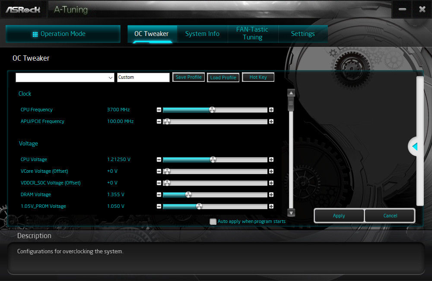Click the 1.355 V DRAM Voltage value
This screenshot has height=281, width=432.
(116, 194)
